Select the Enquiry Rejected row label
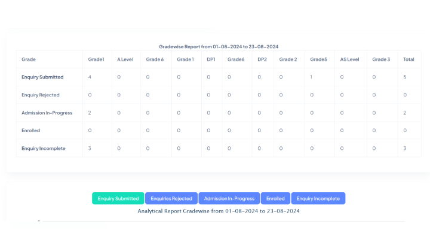The image size is (430, 250). point(41,95)
